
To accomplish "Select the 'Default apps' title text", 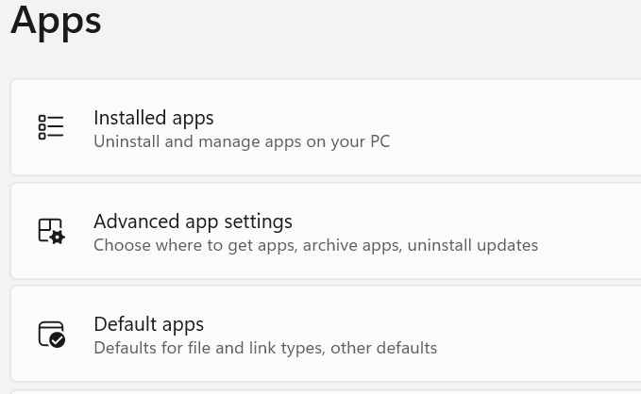I will [149, 324].
